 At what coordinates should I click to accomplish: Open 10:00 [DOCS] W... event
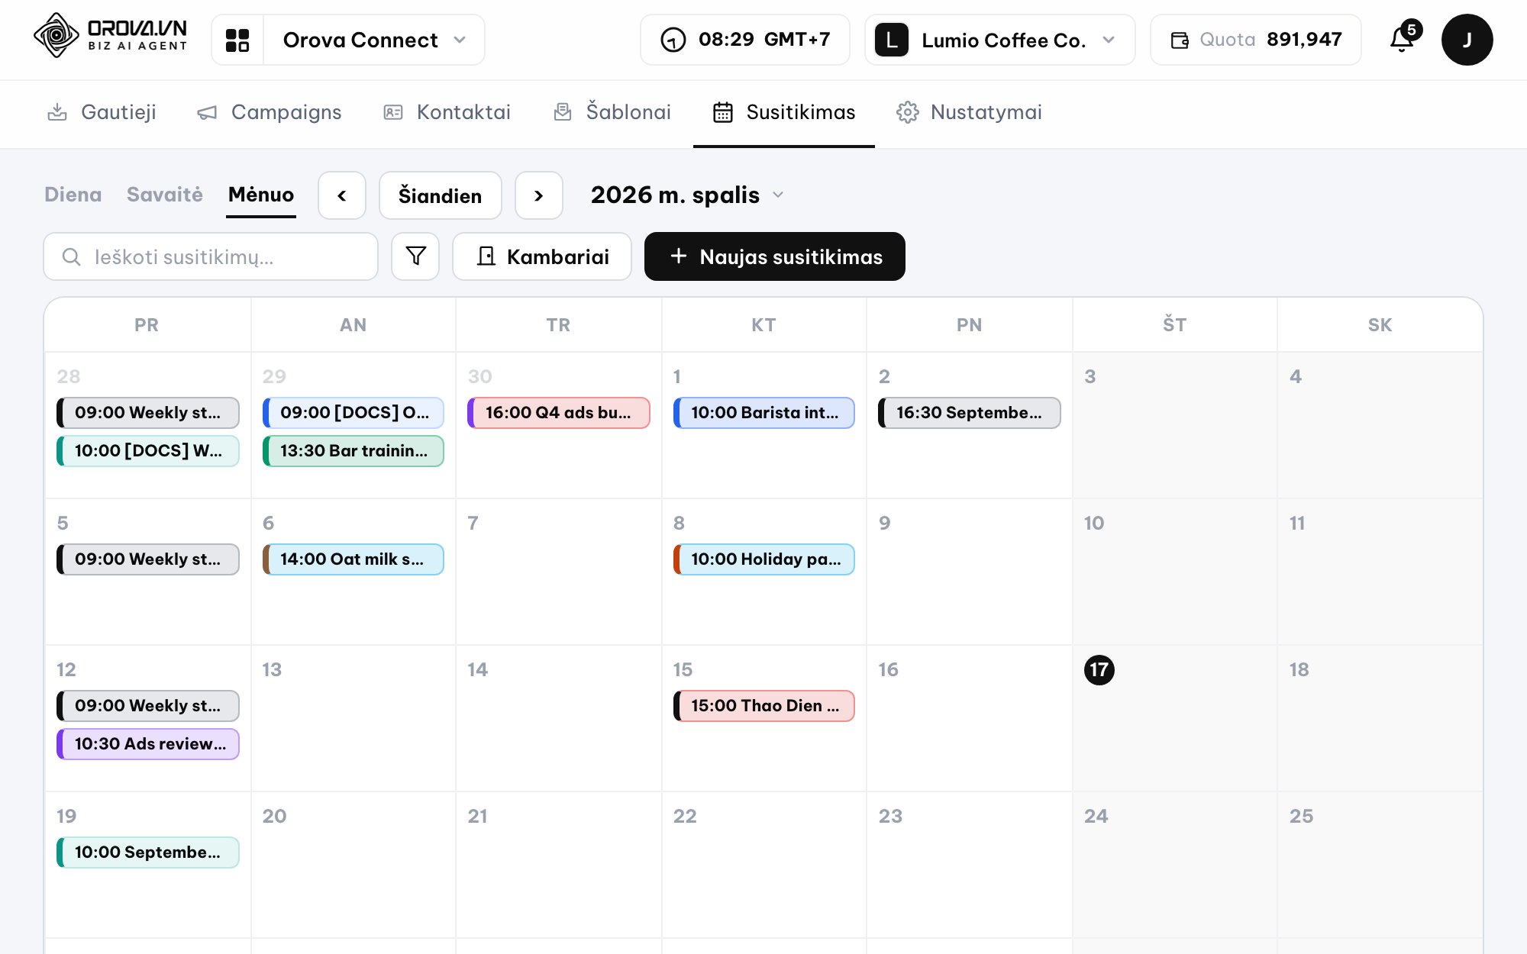[148, 451]
